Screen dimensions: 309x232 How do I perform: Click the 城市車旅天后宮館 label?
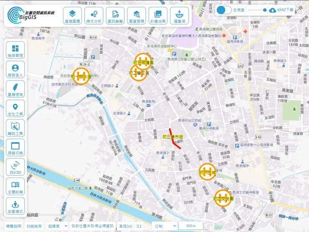click(x=65, y=84)
